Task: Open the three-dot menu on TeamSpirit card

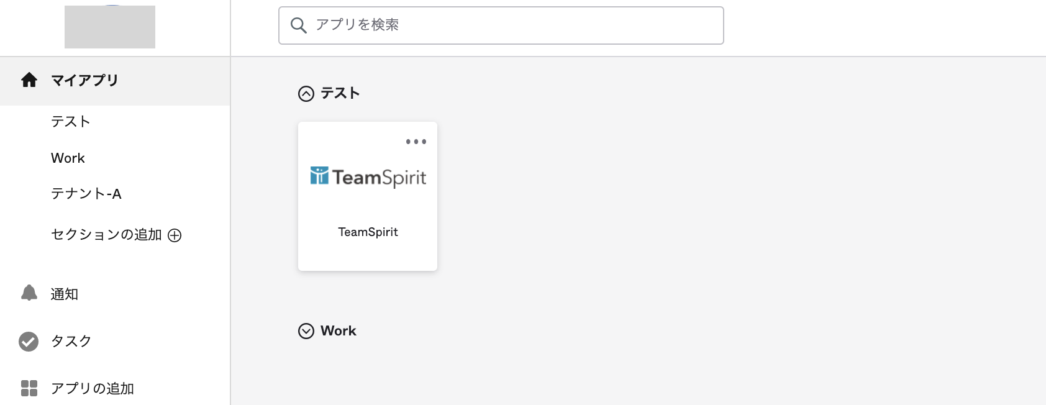Action: point(416,142)
